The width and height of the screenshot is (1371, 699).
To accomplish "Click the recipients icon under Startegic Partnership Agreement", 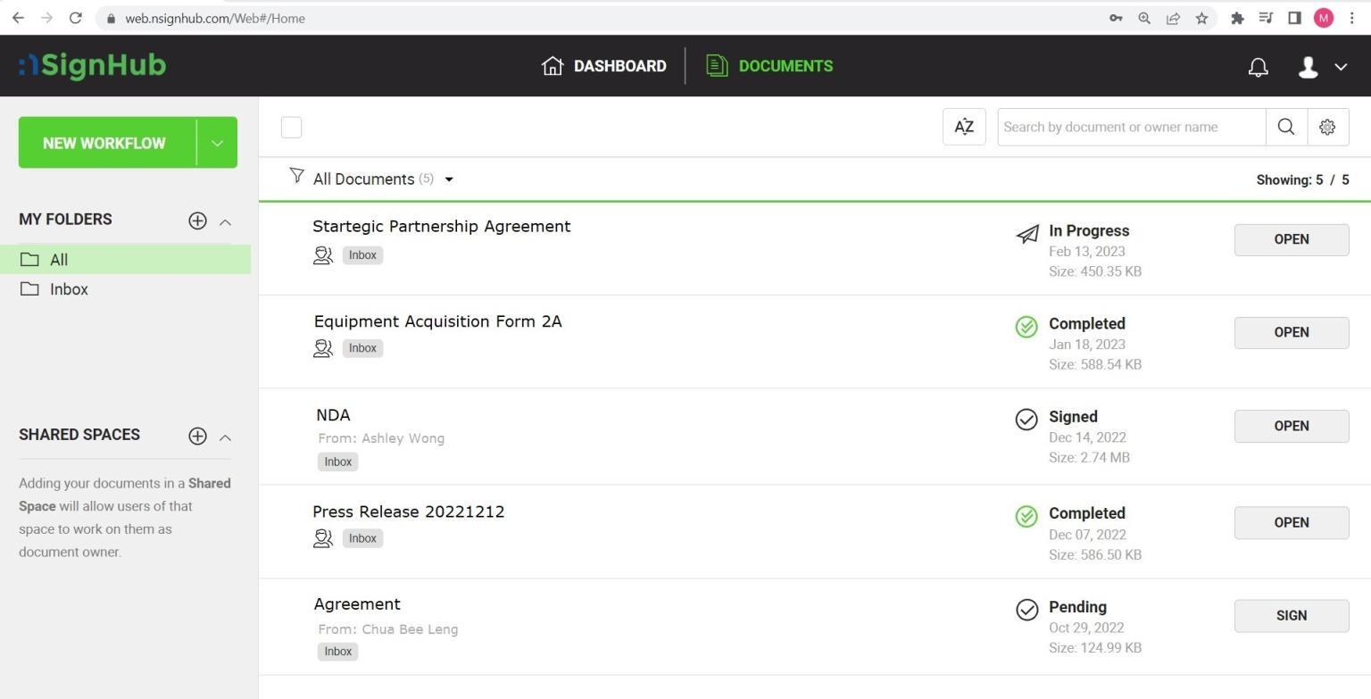I will point(323,255).
